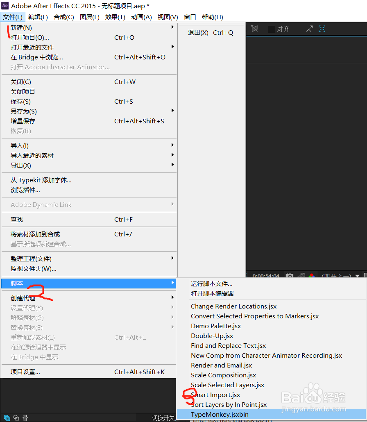The width and height of the screenshot is (367, 422).
Task: Take a snapshot with the camera icon
Action: pyautogui.click(x=290, y=276)
